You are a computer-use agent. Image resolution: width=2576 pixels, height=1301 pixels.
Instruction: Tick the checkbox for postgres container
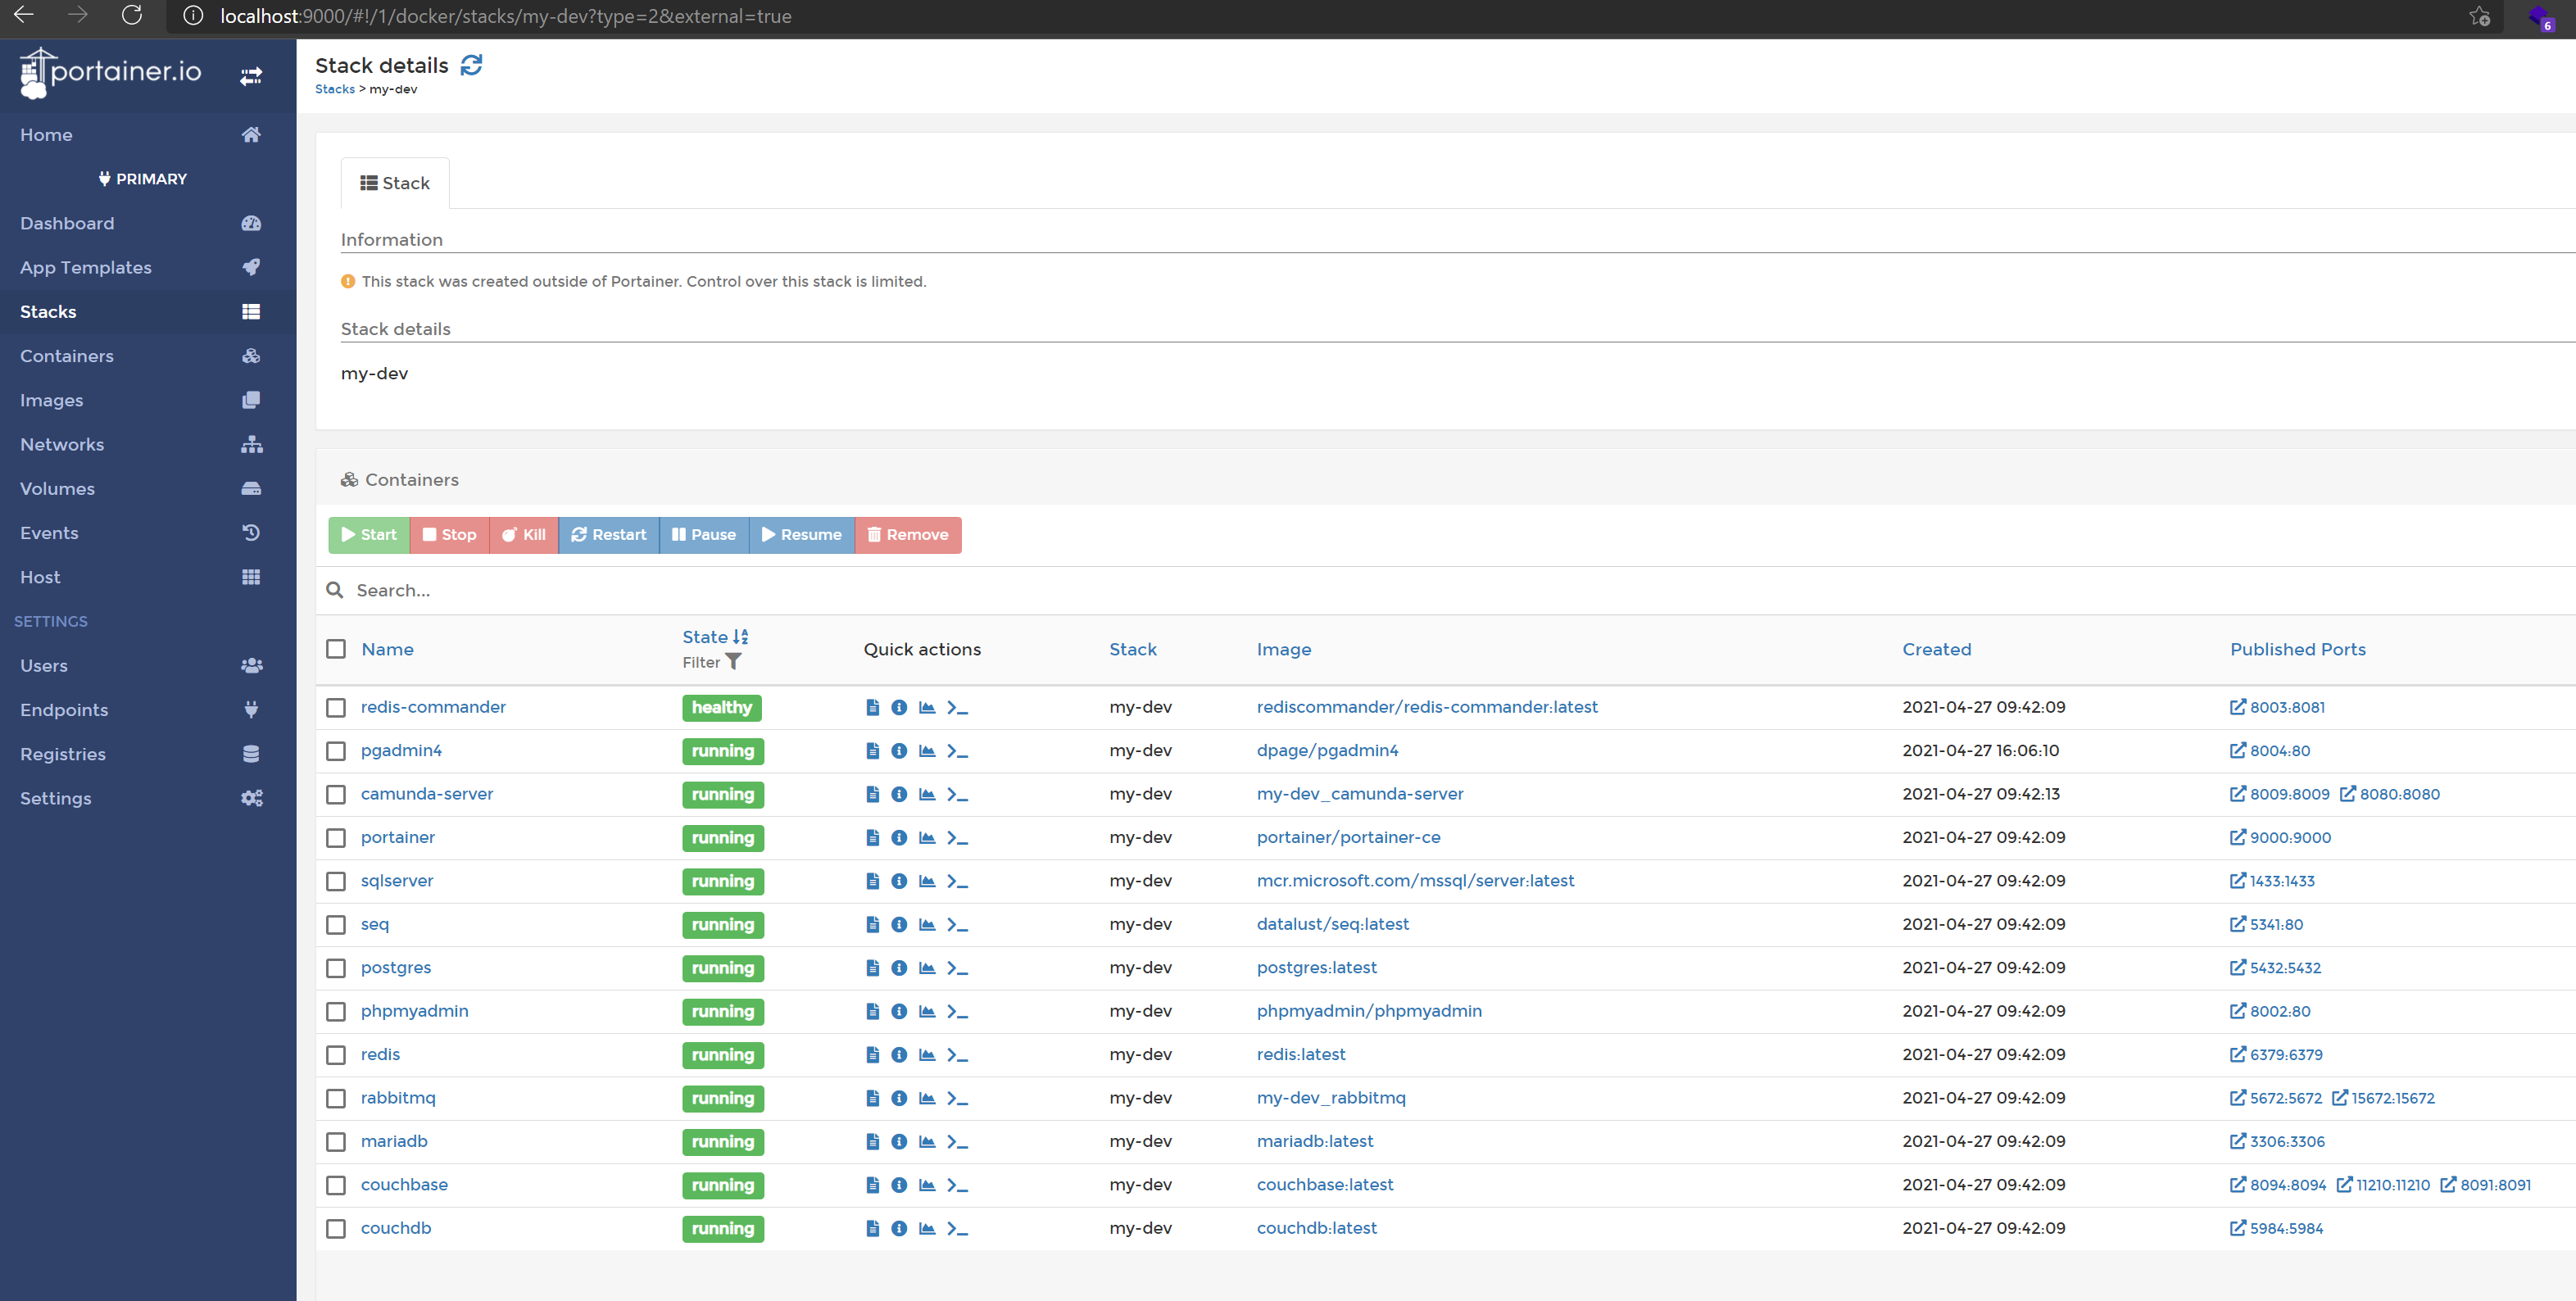[x=336, y=968]
